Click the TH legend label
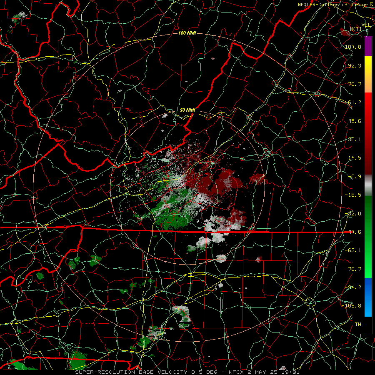 tap(358, 325)
